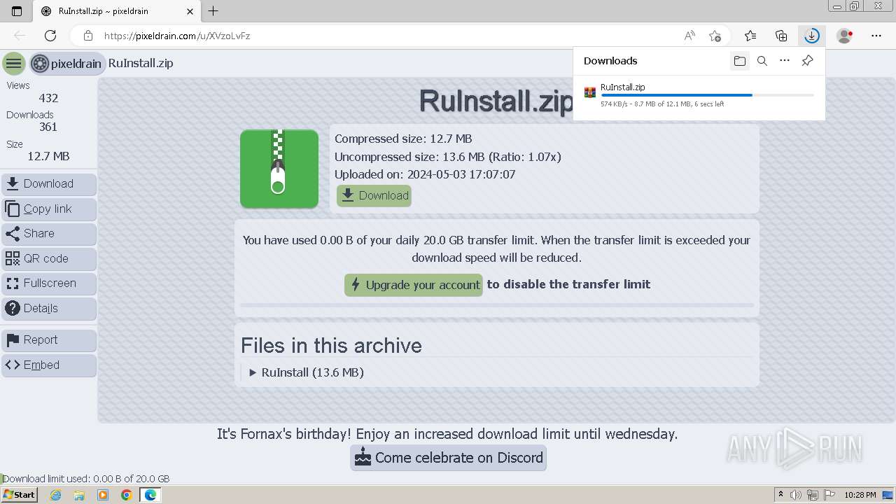Open the Share option
This screenshot has height=504, width=896.
point(49,234)
